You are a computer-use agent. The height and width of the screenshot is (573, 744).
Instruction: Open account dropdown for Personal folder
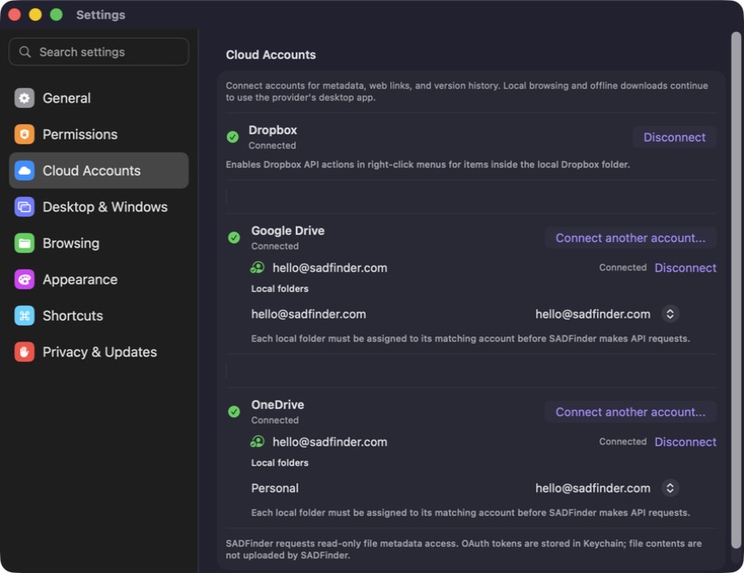point(670,488)
